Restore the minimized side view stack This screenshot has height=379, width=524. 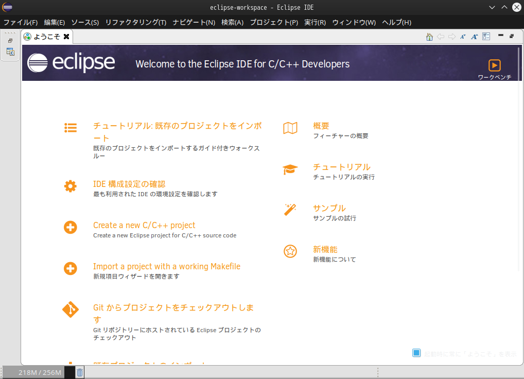coord(10,41)
